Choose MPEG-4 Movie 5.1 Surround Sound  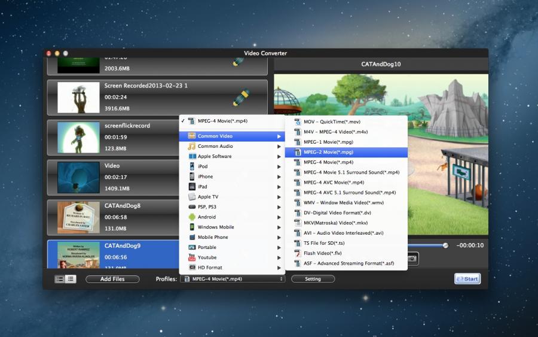(346, 172)
